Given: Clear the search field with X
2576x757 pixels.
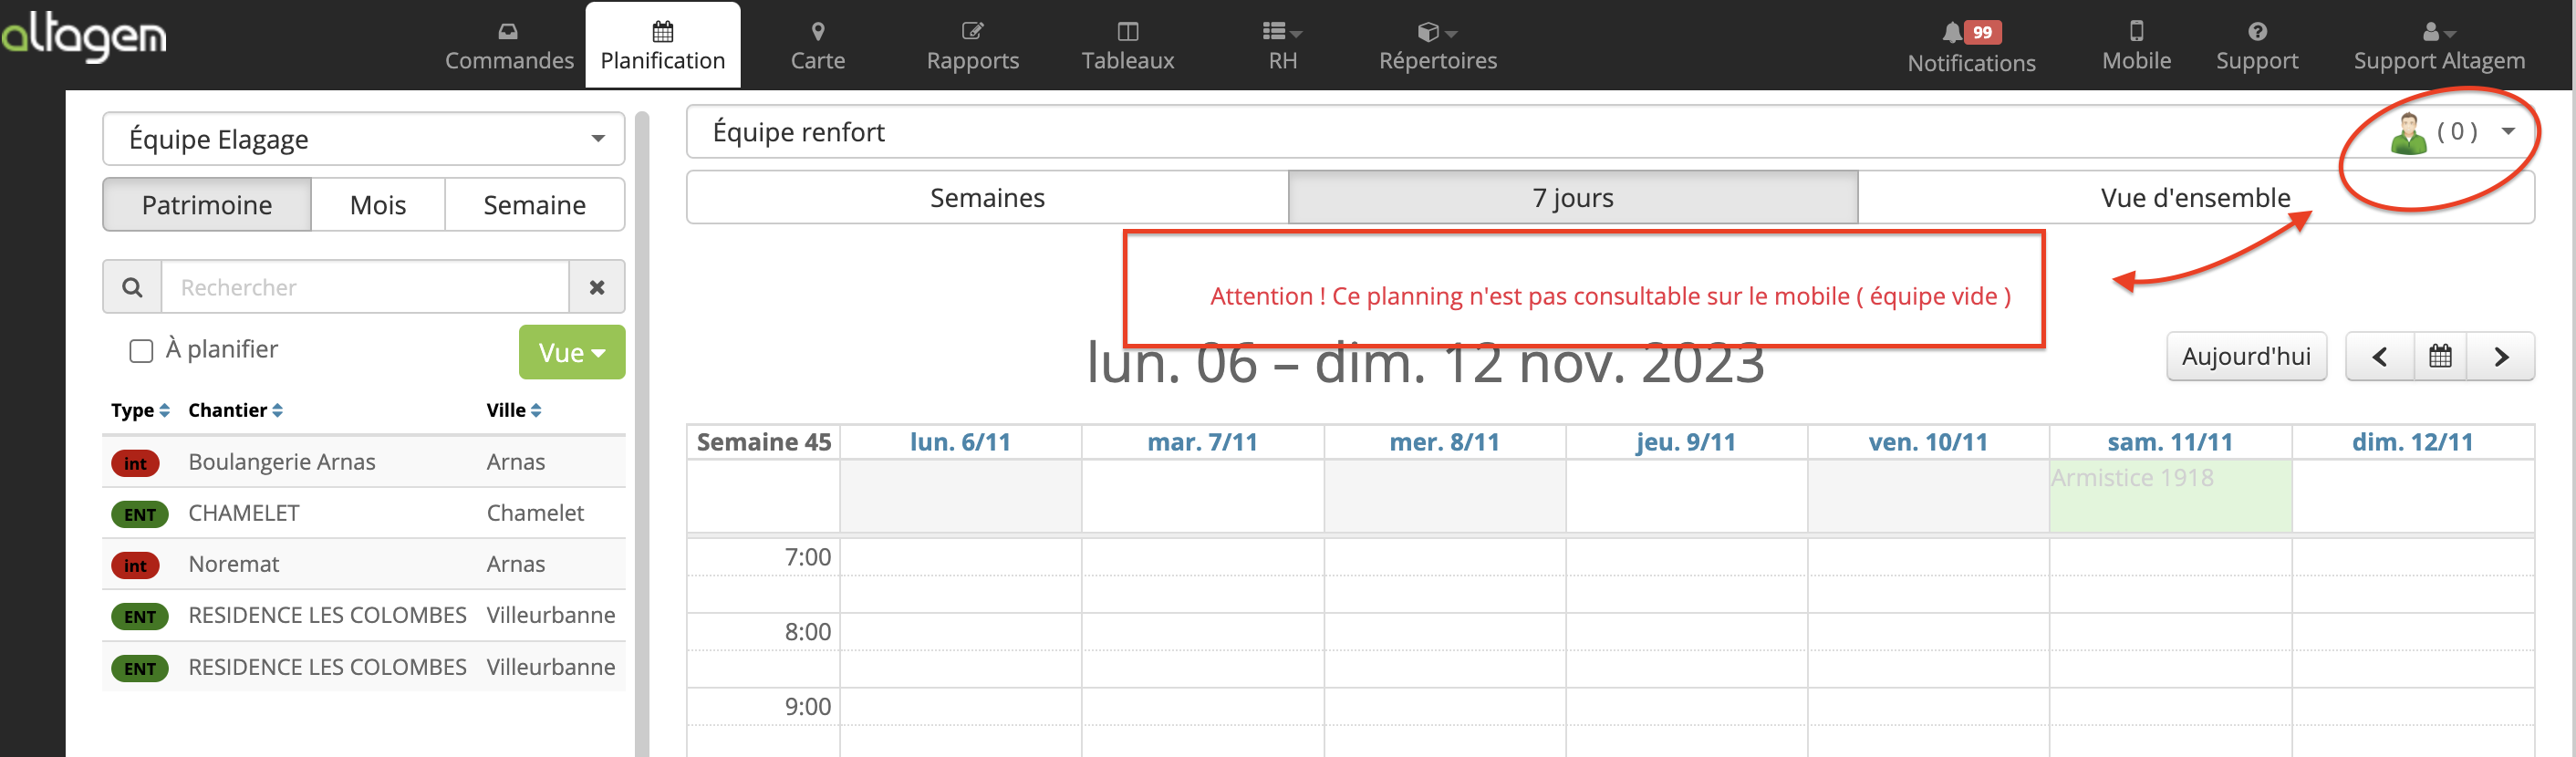Looking at the screenshot, I should pyautogui.click(x=597, y=287).
